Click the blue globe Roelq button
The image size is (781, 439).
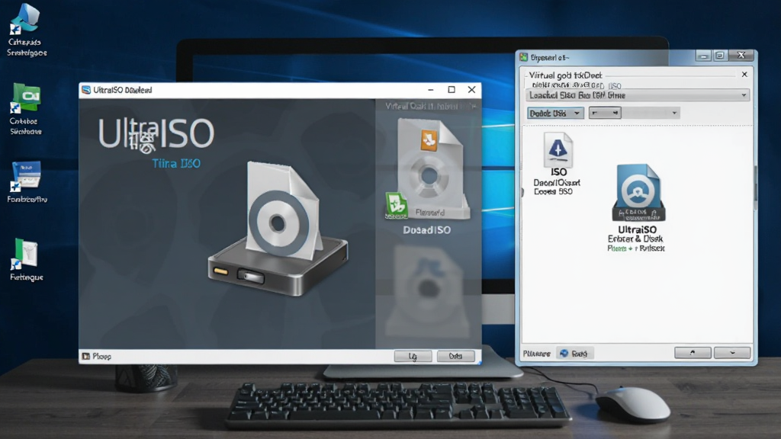[x=574, y=354]
